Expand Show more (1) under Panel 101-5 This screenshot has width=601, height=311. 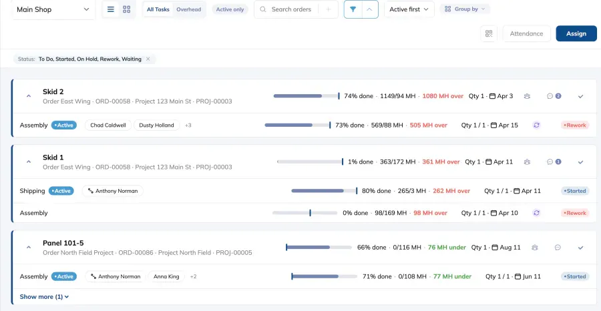click(44, 297)
